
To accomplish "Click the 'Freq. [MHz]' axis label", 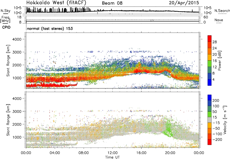I will pos(5,20).
